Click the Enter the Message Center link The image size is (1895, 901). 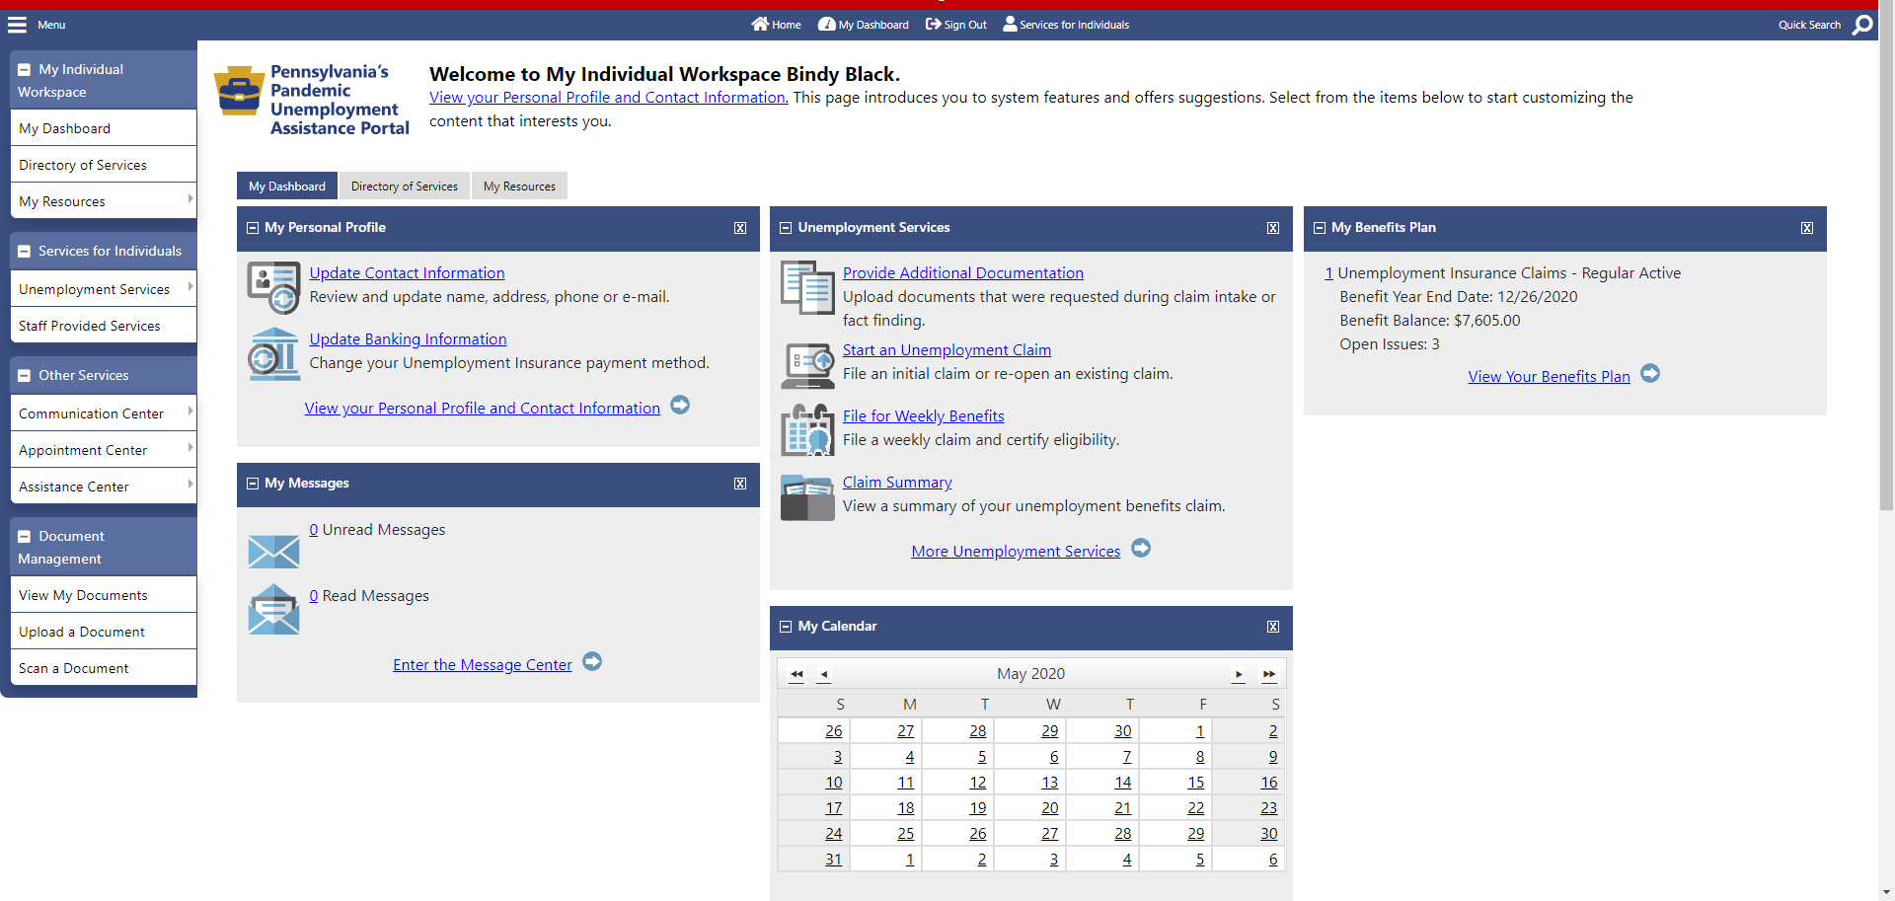tap(482, 665)
